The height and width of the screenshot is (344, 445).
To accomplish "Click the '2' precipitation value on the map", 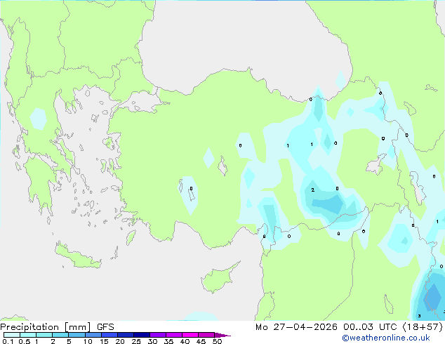I will pos(313,190).
